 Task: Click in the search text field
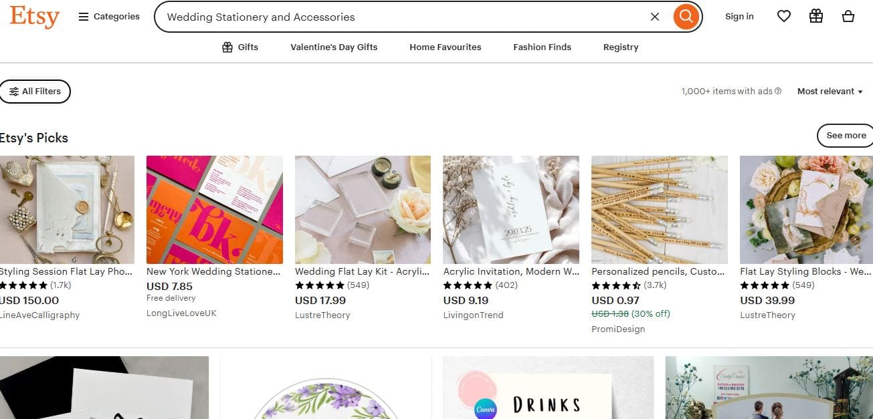(401, 17)
